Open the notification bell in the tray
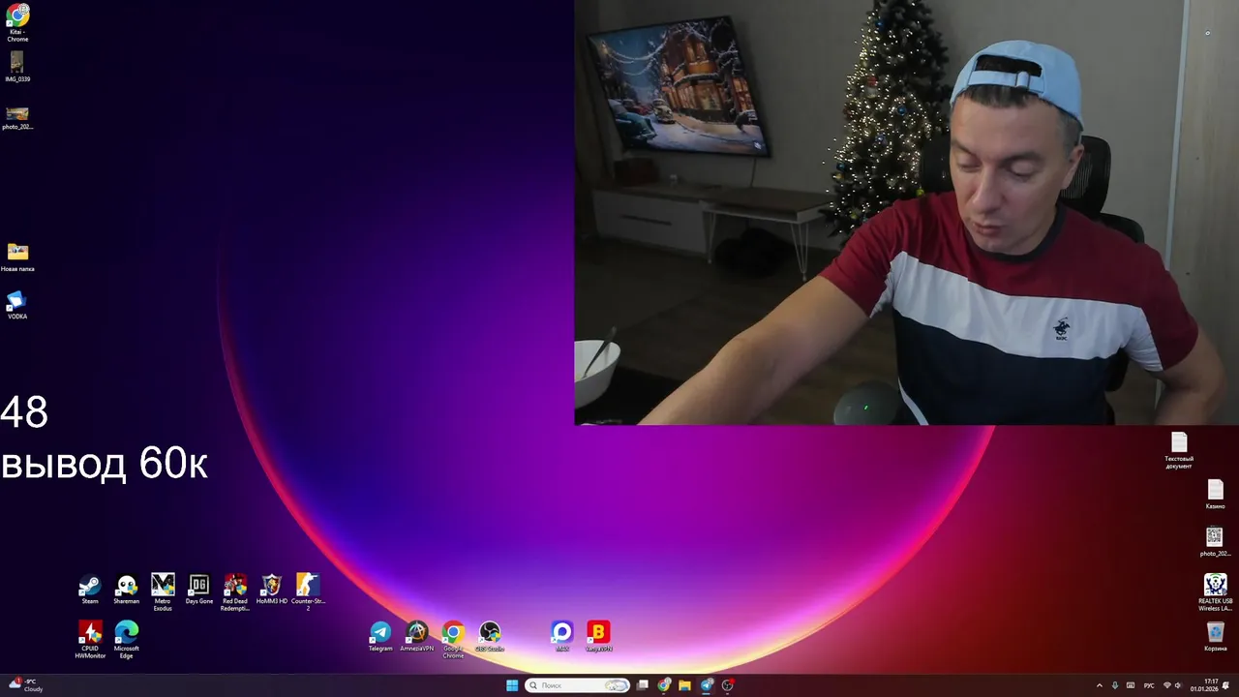The image size is (1239, 697). click(1225, 685)
